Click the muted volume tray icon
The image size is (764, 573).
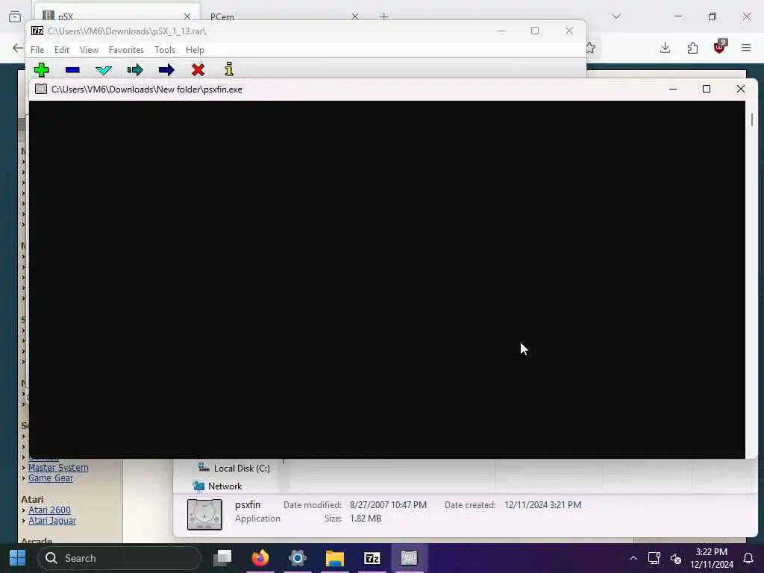675,558
